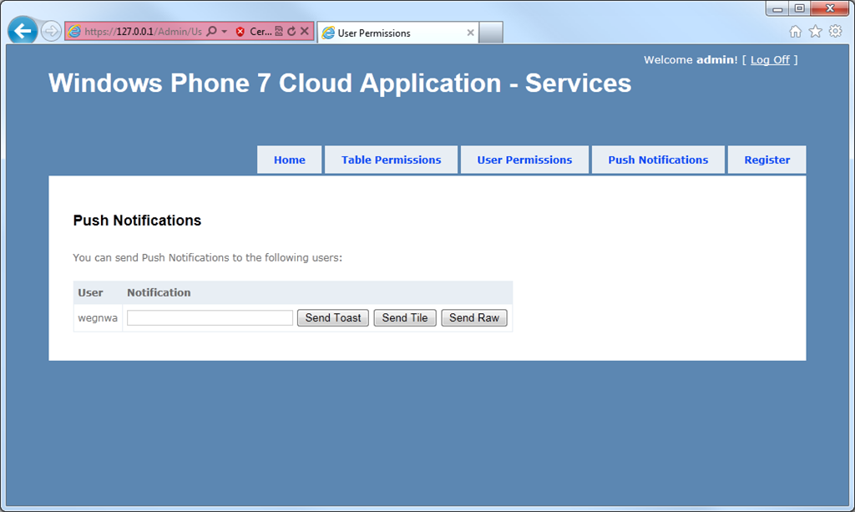Click the browser forward arrow button
Screen dimensions: 855x512
[51, 31]
